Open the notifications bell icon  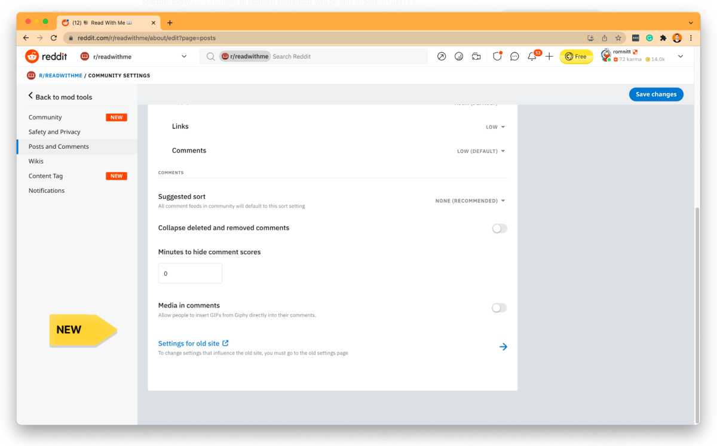click(x=532, y=57)
